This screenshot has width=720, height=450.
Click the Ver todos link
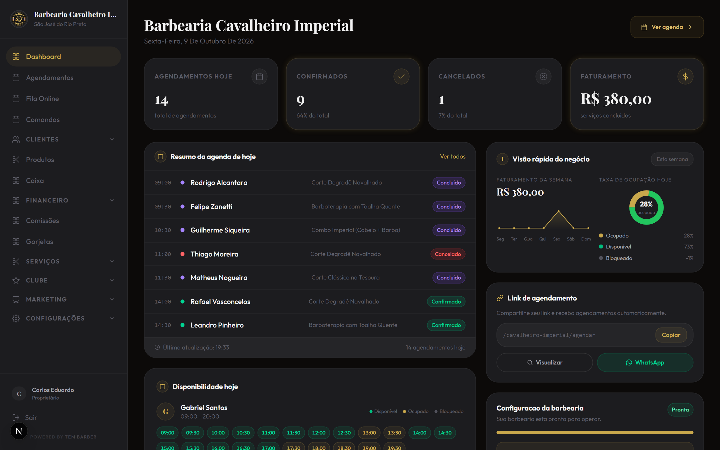click(x=452, y=156)
